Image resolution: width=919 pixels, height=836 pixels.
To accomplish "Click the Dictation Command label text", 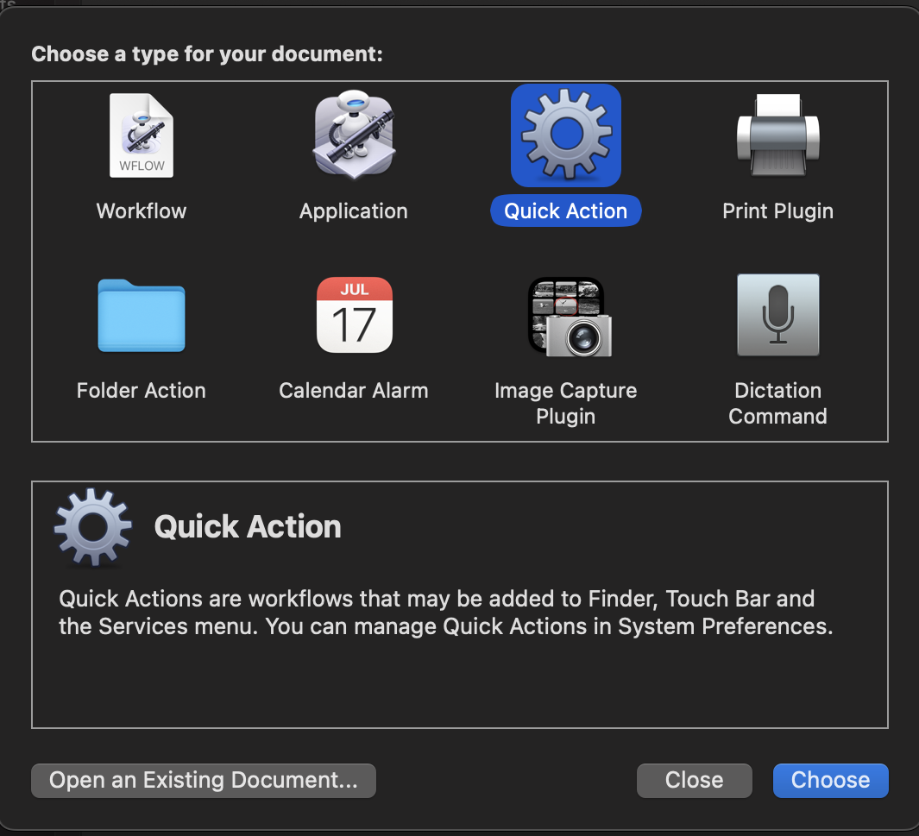I will (777, 403).
